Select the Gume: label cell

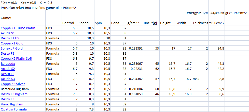click(x=23, y=18)
